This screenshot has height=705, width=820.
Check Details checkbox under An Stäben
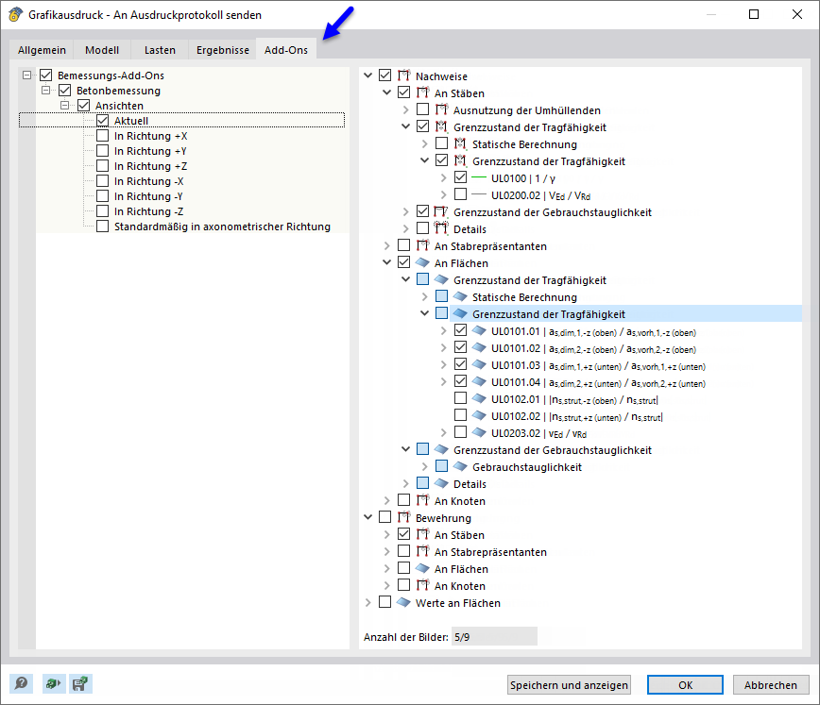point(422,228)
